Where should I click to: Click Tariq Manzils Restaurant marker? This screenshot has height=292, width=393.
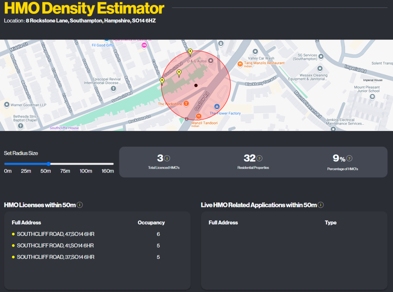tap(240, 64)
